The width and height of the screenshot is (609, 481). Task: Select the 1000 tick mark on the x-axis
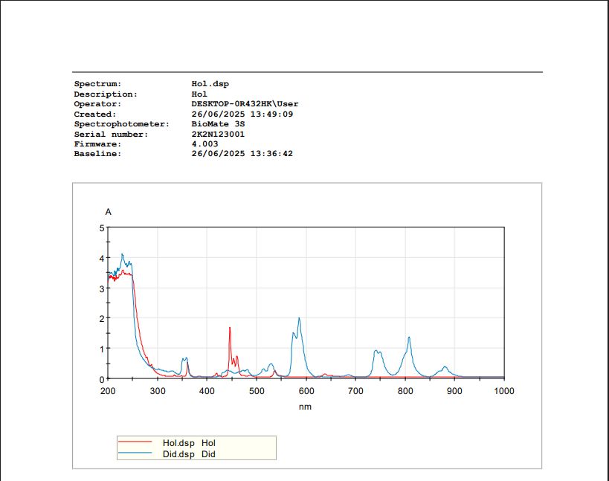click(504, 390)
